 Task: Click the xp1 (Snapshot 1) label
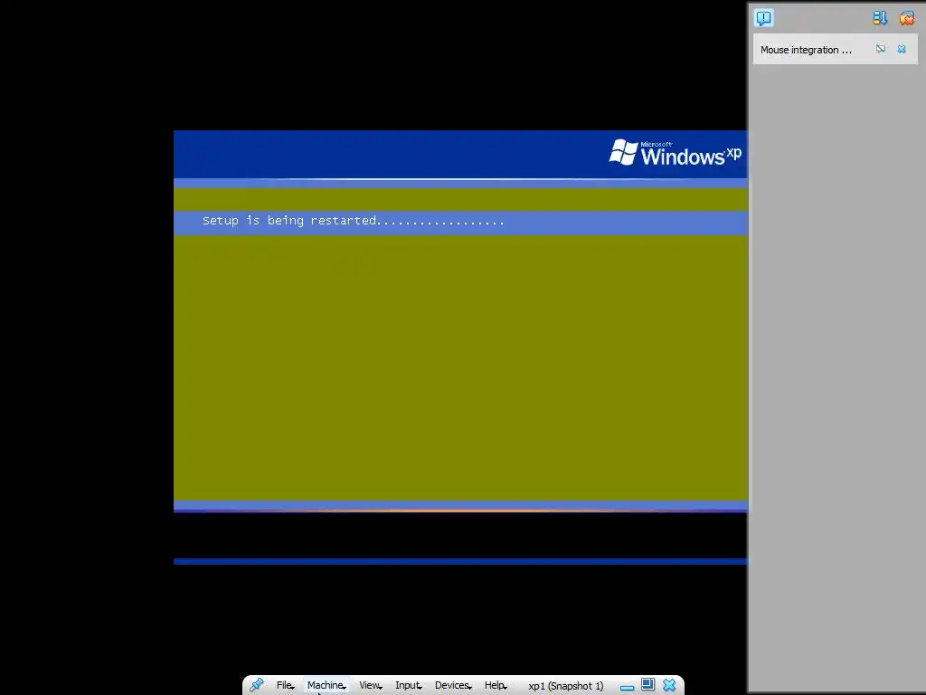[x=566, y=686]
